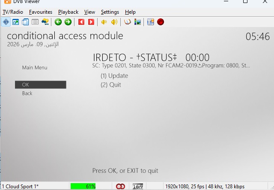
Task: Open the Playback menu
Action: pyautogui.click(x=68, y=12)
